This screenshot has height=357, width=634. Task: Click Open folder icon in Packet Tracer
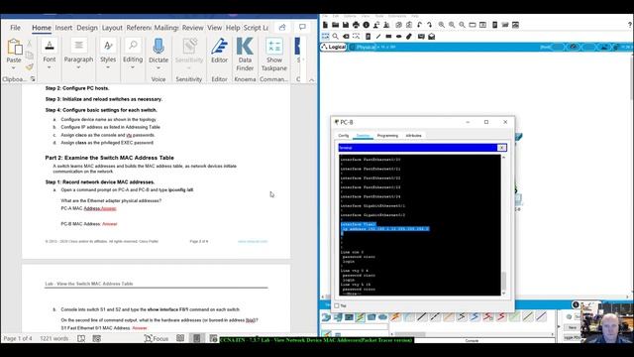(x=335, y=25)
